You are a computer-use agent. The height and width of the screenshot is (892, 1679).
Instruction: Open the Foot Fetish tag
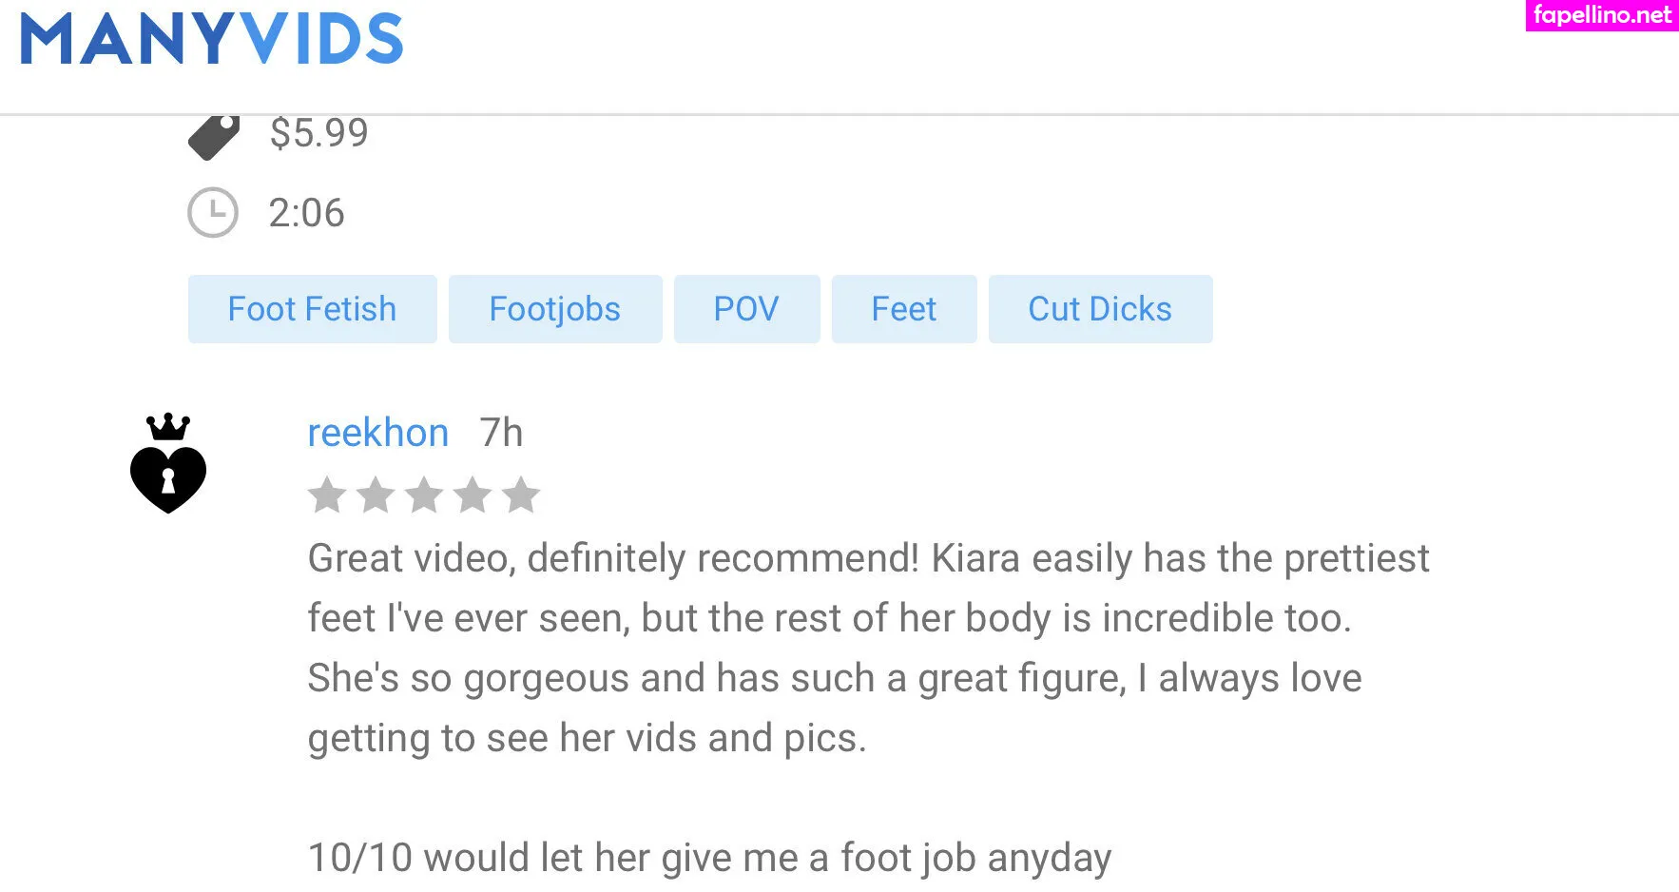click(x=312, y=309)
